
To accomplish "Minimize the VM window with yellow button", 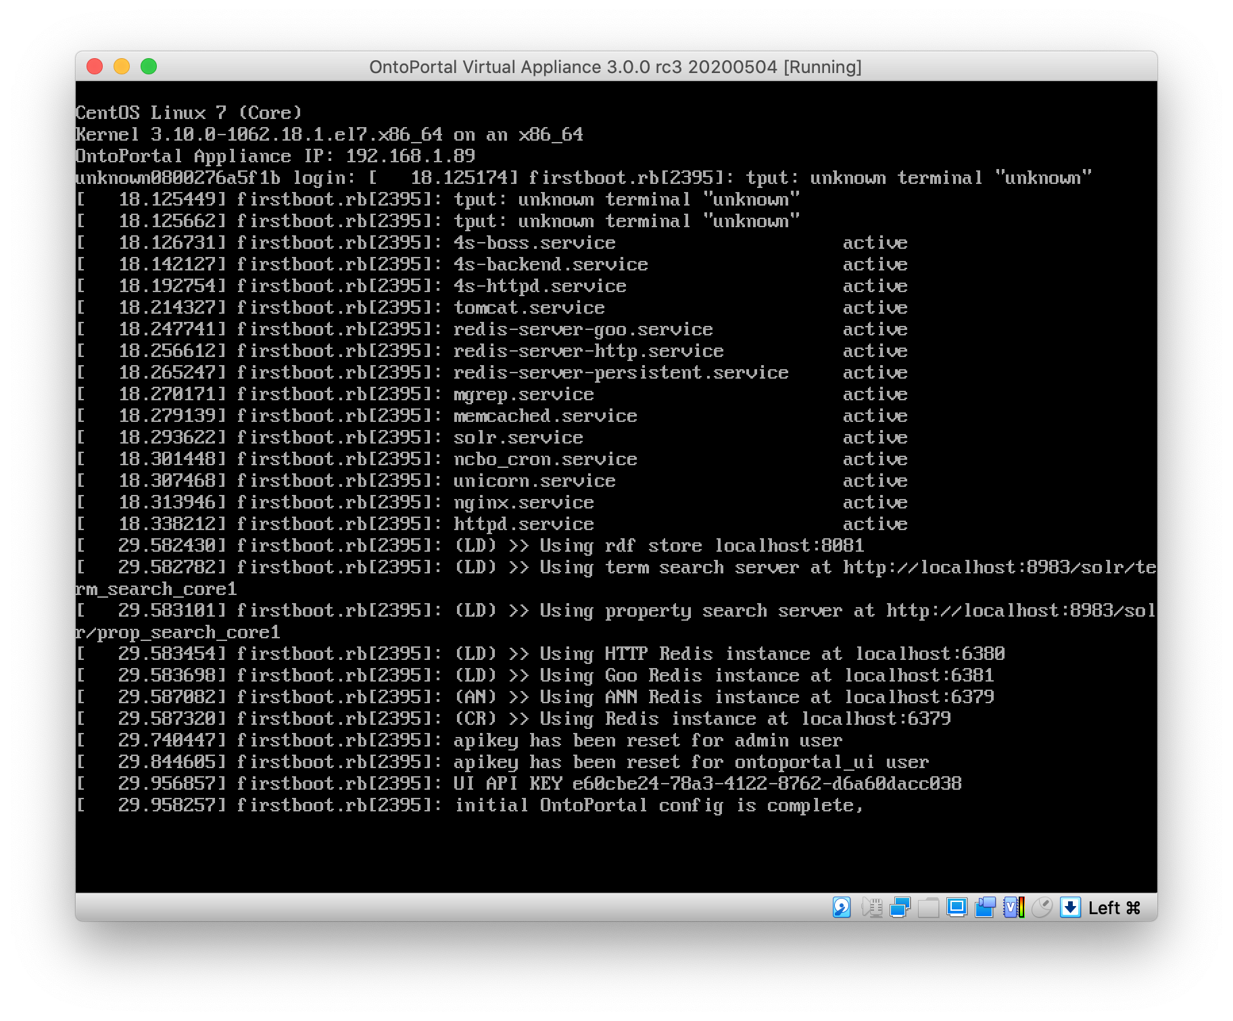I will click(x=122, y=66).
